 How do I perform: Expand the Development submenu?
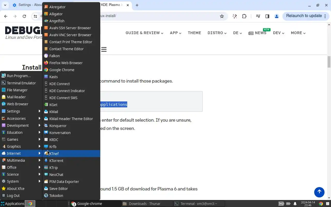21,125
